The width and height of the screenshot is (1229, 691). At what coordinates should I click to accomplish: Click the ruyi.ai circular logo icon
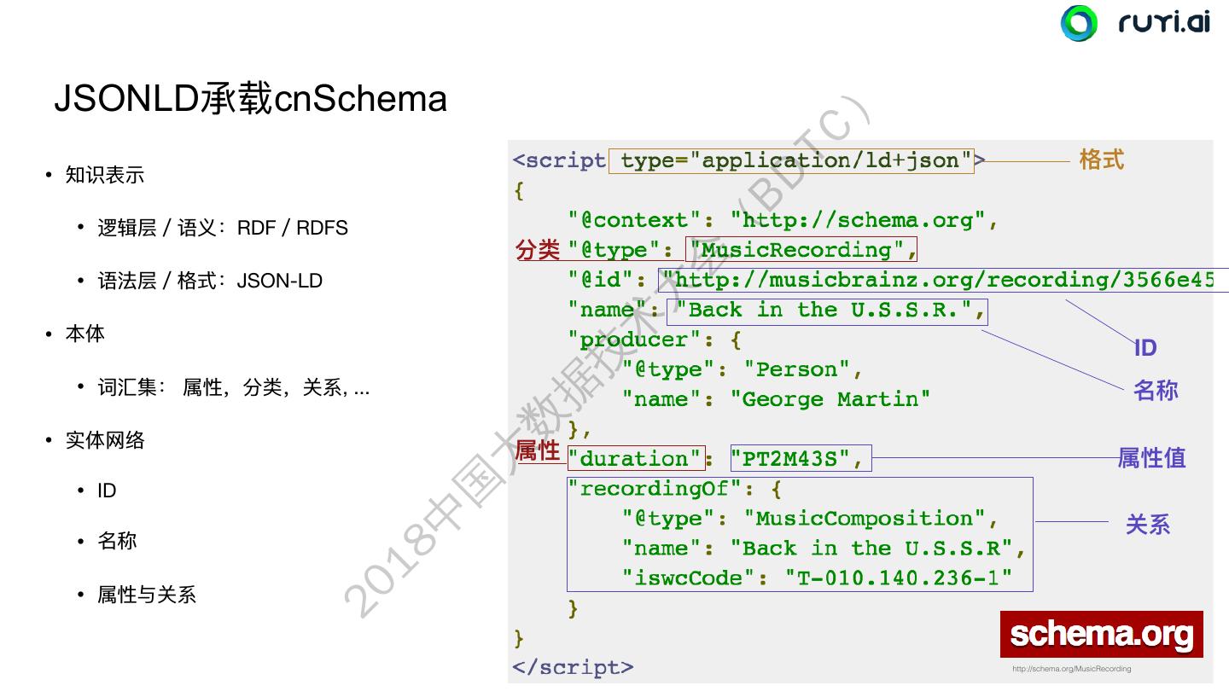(1079, 23)
